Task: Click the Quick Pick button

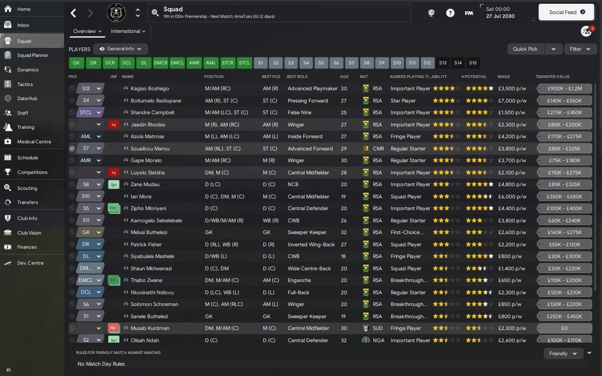Action: 525,49
